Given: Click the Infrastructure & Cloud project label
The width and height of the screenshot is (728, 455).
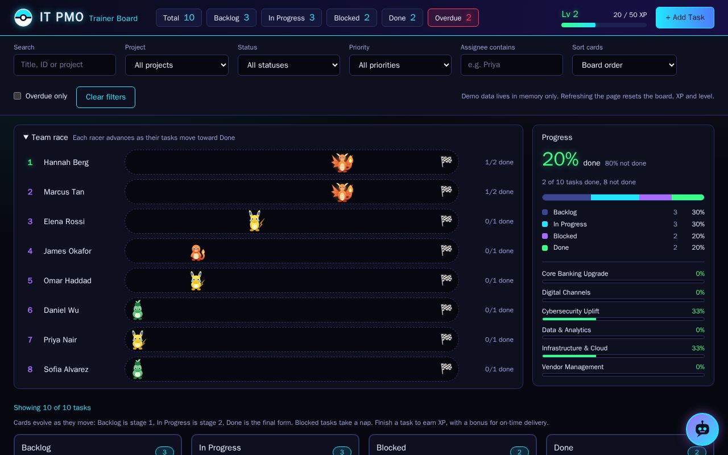Looking at the screenshot, I should 574,348.
